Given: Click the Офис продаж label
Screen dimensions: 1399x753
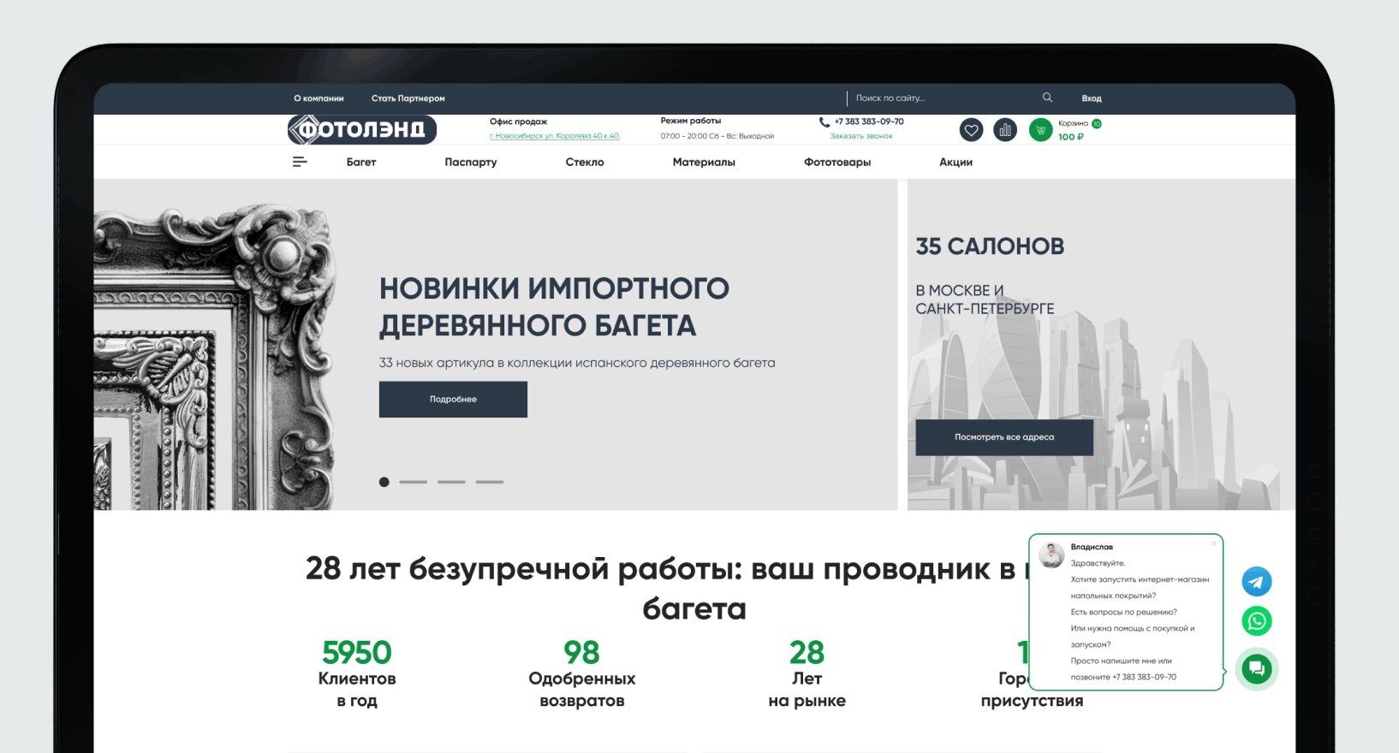Looking at the screenshot, I should tap(518, 122).
